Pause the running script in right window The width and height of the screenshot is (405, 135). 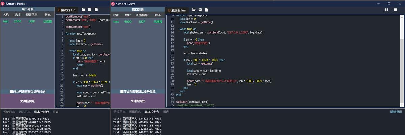(x=386, y=10)
